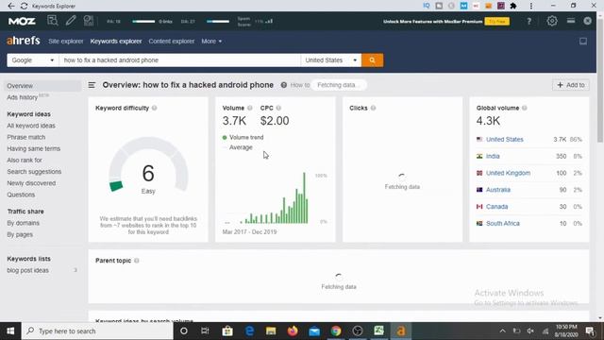604x340 pixels.
Task: Open Chrome from the taskbar
Action: 336,331
